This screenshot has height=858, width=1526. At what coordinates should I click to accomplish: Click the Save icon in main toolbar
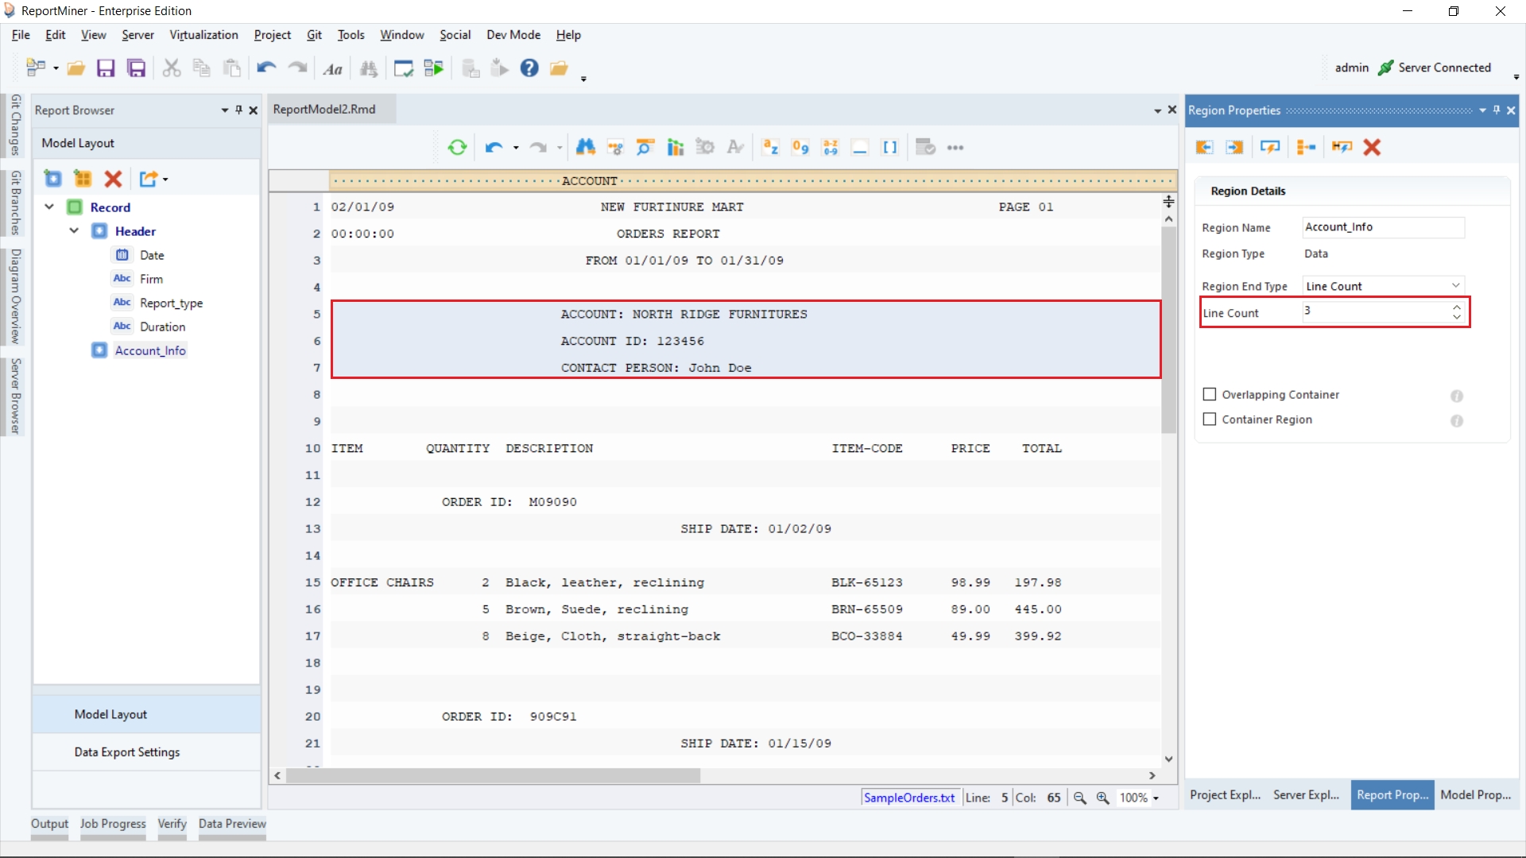pyautogui.click(x=106, y=68)
